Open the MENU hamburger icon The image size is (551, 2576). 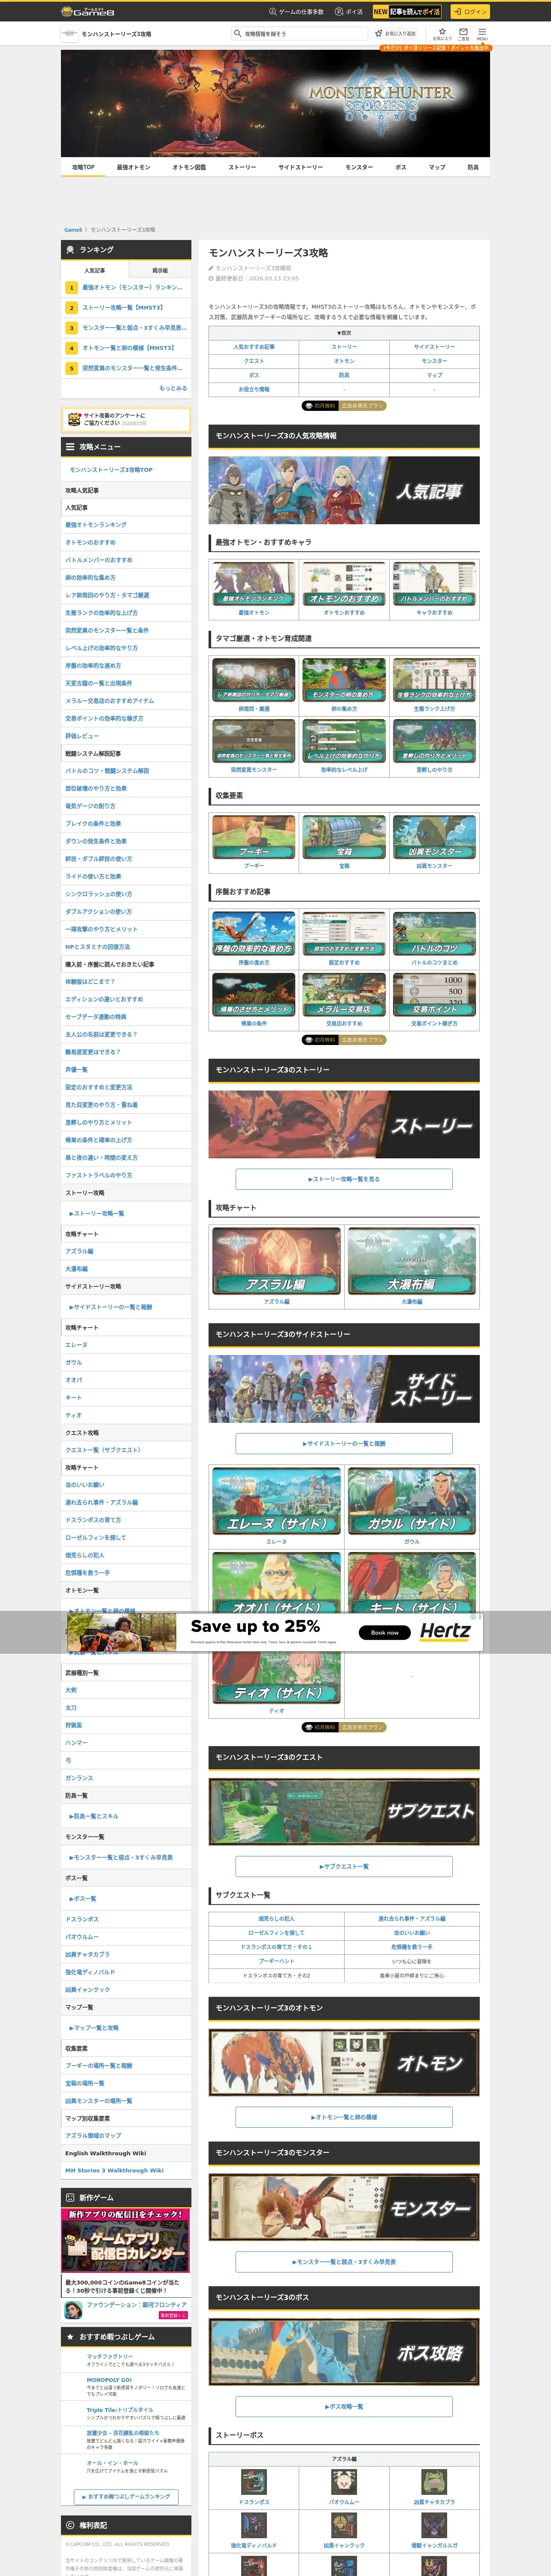pyautogui.click(x=482, y=33)
